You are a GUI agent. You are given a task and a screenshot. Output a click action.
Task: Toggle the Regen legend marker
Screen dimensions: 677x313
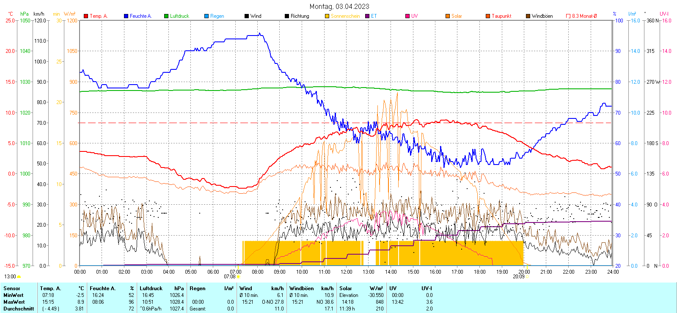click(x=206, y=16)
